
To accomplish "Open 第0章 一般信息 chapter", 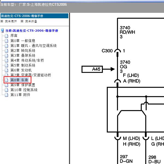I will point(23,41).
